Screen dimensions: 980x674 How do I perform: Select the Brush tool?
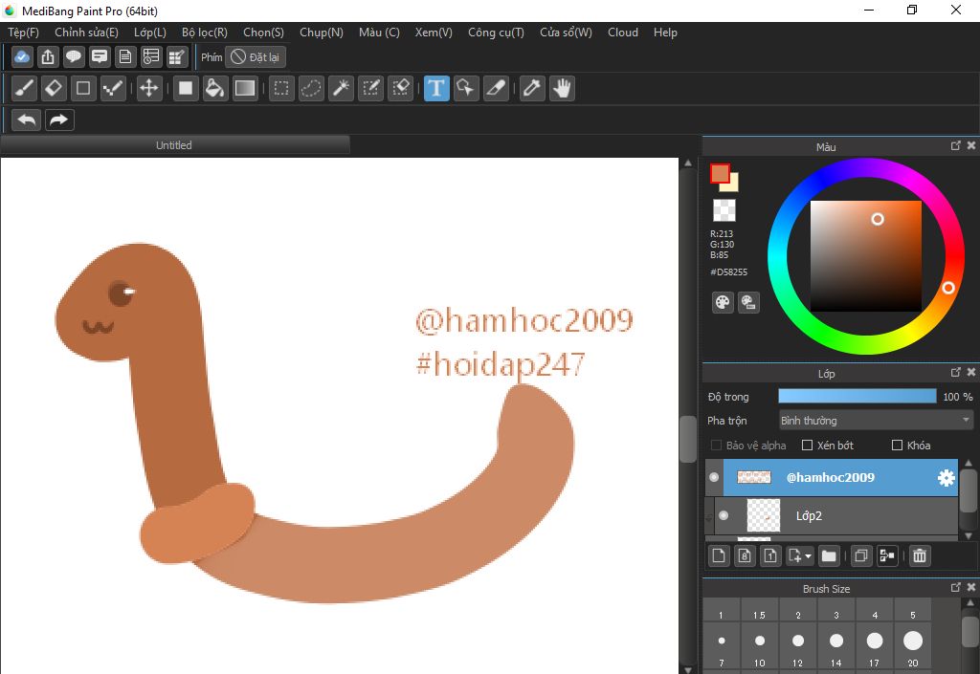coord(25,89)
